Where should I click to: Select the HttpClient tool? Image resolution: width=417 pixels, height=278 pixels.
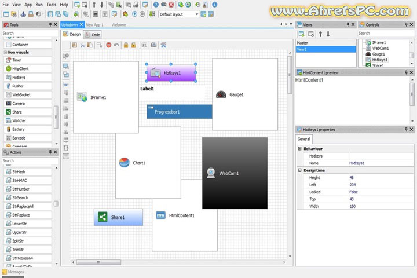(28, 69)
